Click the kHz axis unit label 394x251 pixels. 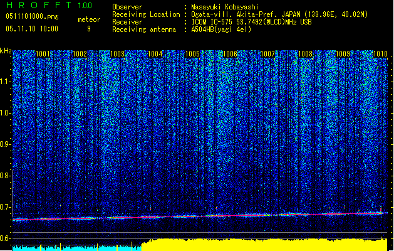pyautogui.click(x=6, y=51)
